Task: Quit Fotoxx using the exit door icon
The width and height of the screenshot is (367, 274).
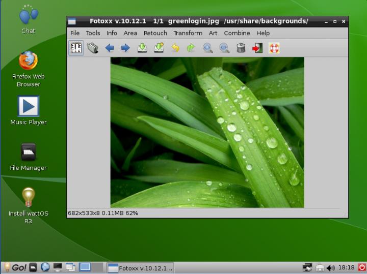Action: click(257, 48)
